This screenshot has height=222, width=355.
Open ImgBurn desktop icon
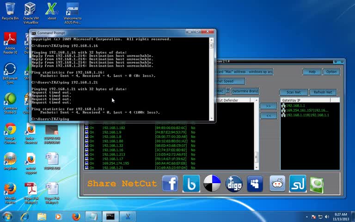10,161
